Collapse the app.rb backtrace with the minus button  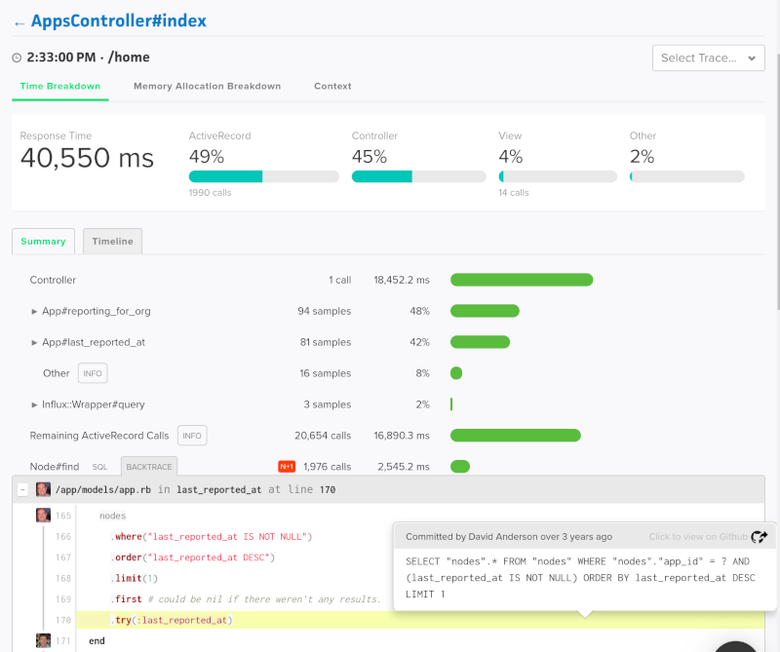click(22, 490)
